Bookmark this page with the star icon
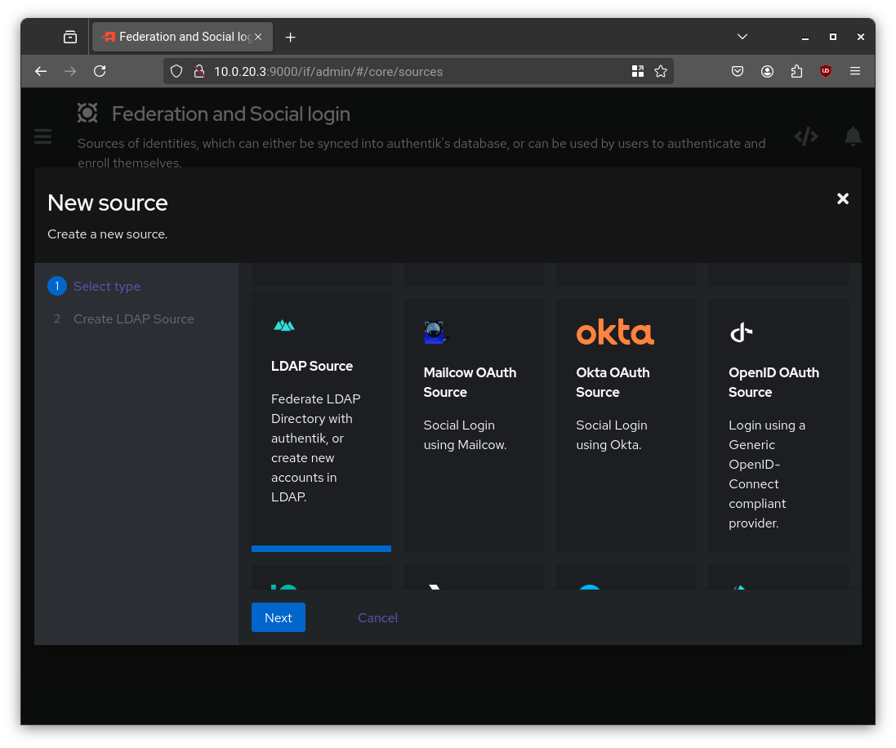Image resolution: width=896 pixels, height=748 pixels. click(661, 71)
